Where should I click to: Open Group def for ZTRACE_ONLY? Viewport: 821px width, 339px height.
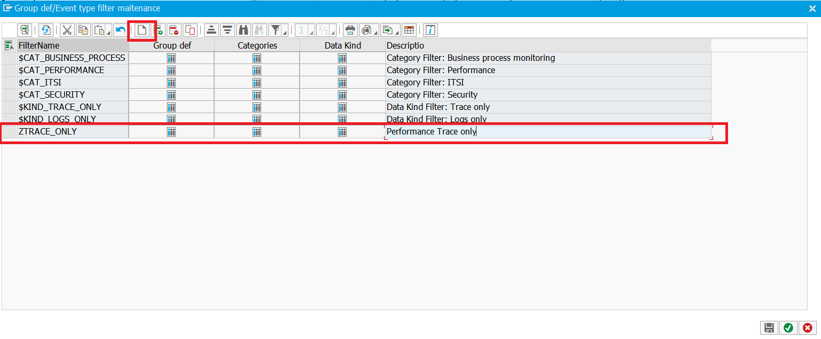click(171, 131)
